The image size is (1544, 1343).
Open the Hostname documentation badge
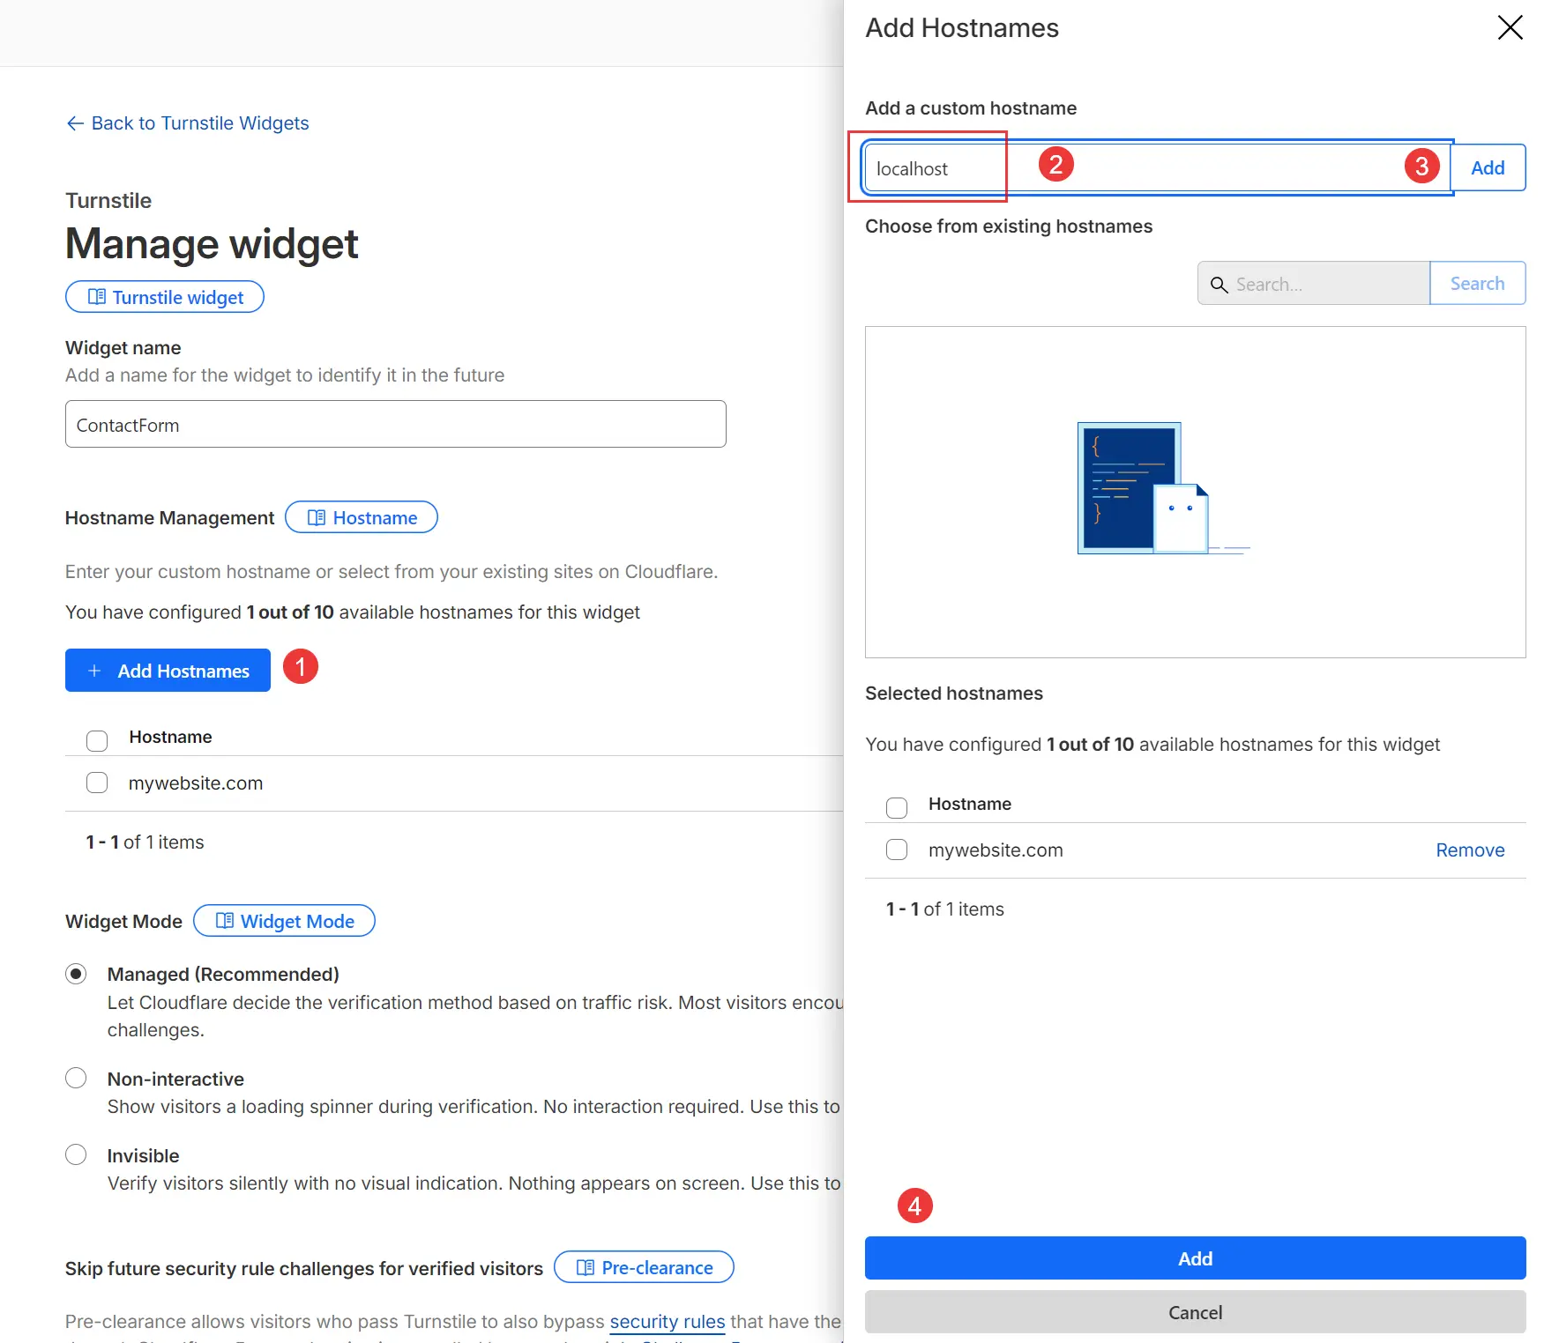point(361,517)
